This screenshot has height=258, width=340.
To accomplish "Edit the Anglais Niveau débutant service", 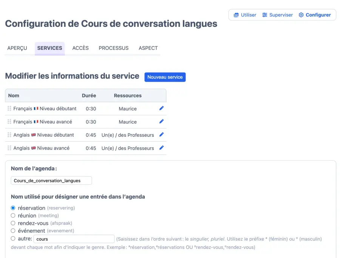I will coord(161,135).
